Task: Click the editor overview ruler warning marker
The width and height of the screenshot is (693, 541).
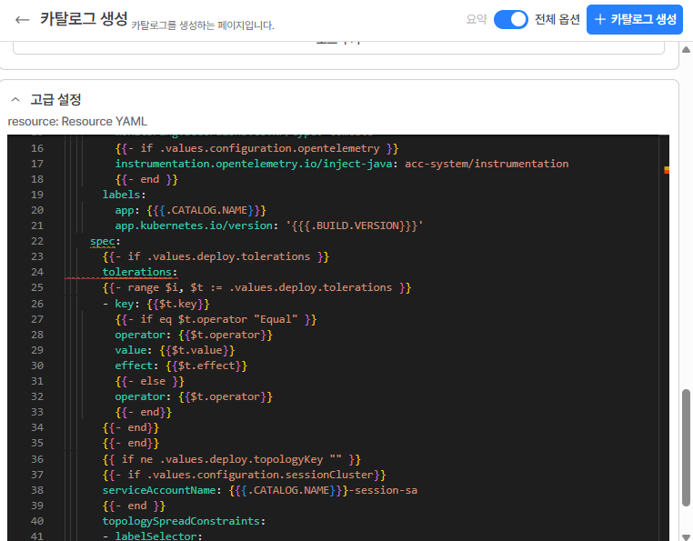Action: [667, 170]
